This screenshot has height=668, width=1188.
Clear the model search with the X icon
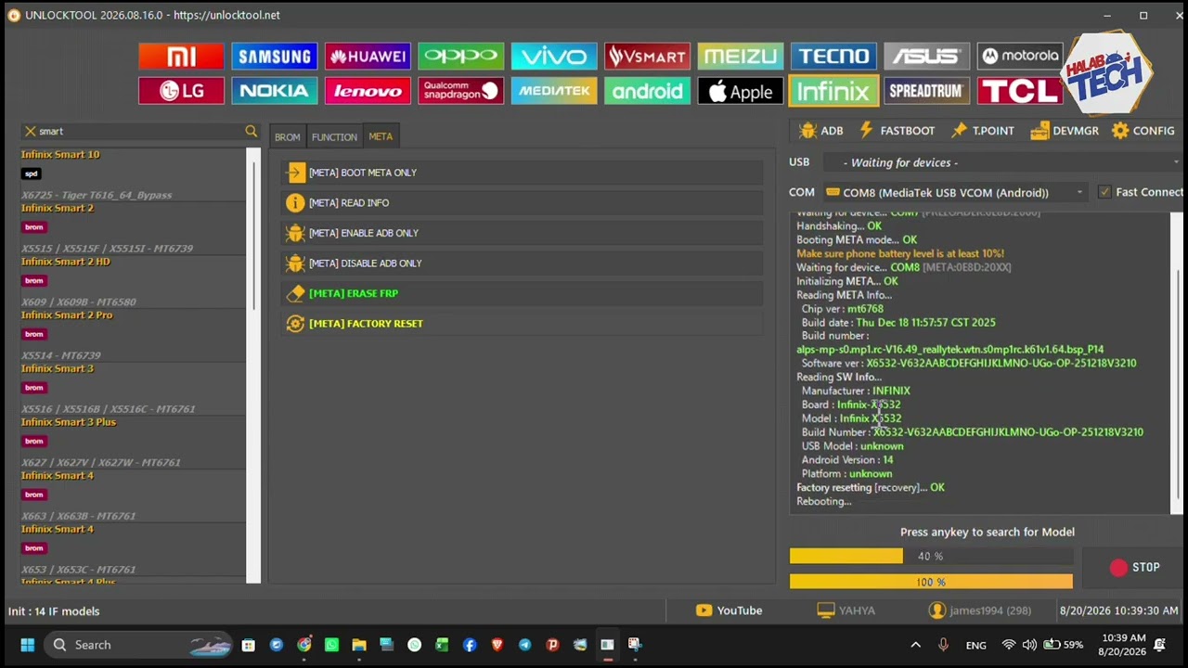point(30,132)
